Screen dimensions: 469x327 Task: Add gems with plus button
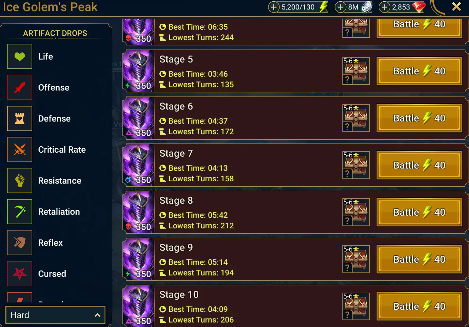pos(384,7)
